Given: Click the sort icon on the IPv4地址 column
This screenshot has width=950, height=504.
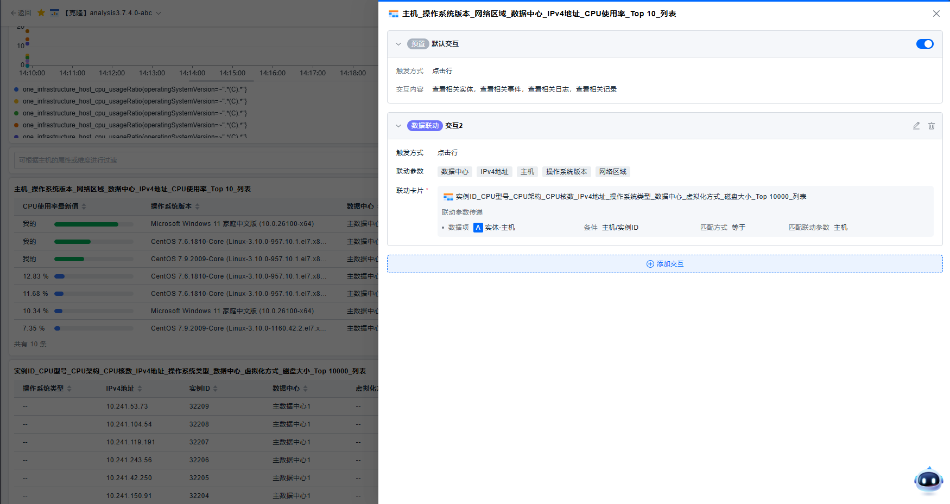Looking at the screenshot, I should [140, 388].
